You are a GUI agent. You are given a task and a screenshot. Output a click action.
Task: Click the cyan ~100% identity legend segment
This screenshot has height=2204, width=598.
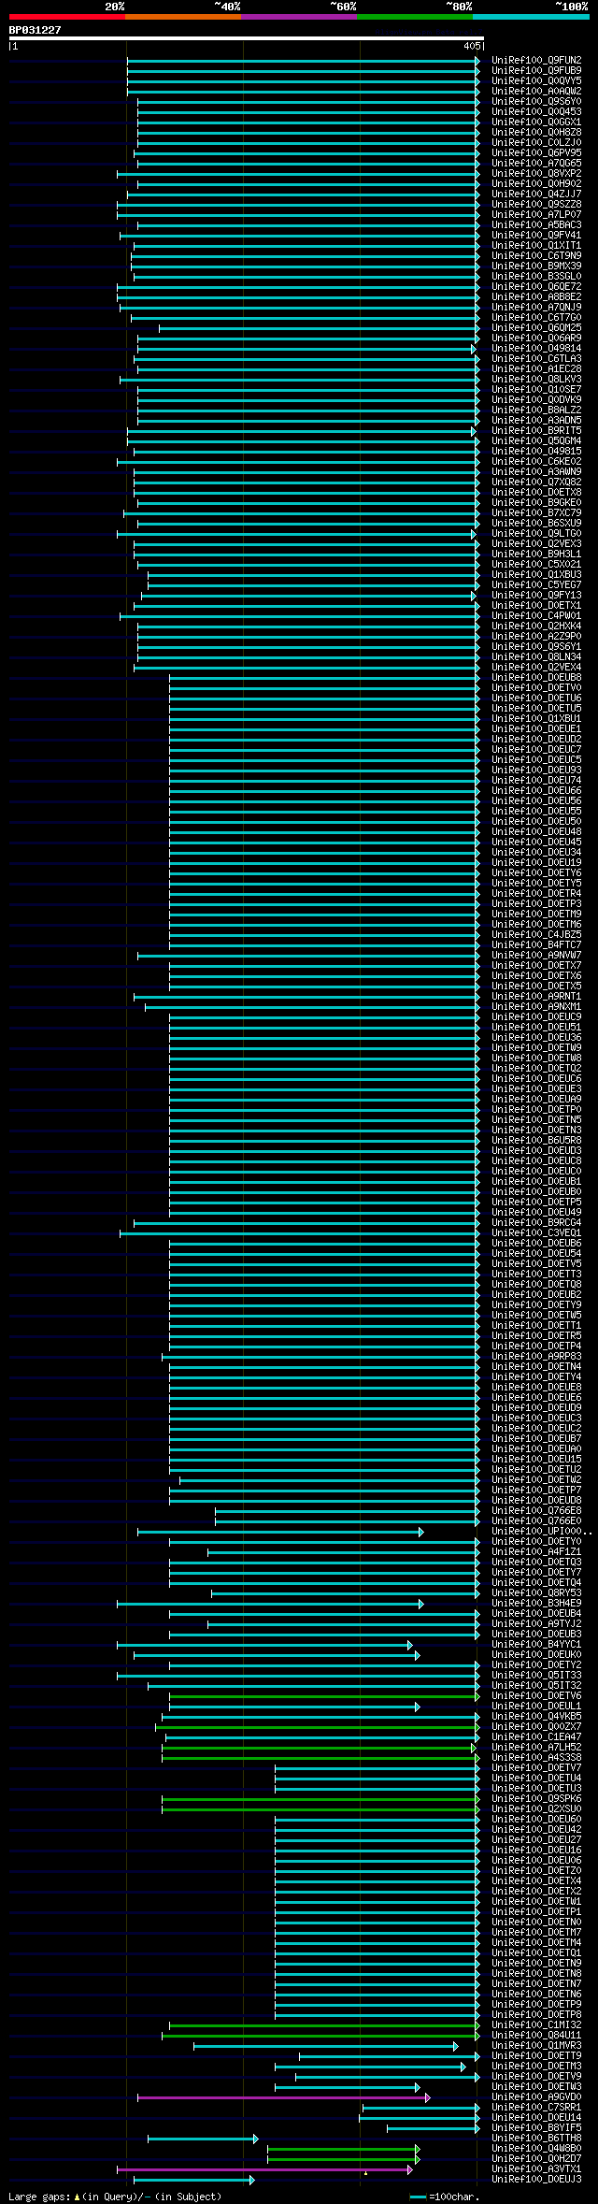tap(531, 17)
